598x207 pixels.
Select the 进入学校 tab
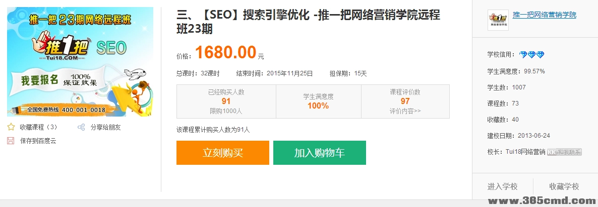coord(502,186)
